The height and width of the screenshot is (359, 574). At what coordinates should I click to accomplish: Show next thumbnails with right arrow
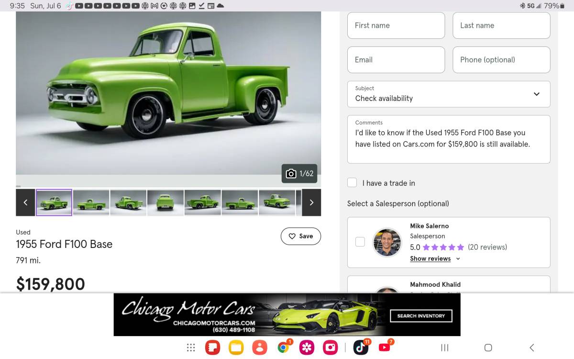click(311, 202)
